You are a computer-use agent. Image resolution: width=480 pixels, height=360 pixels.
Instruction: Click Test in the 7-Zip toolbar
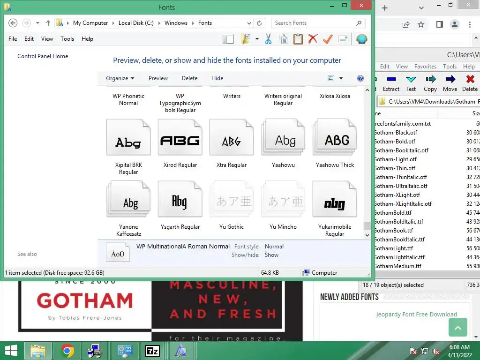[411, 84]
